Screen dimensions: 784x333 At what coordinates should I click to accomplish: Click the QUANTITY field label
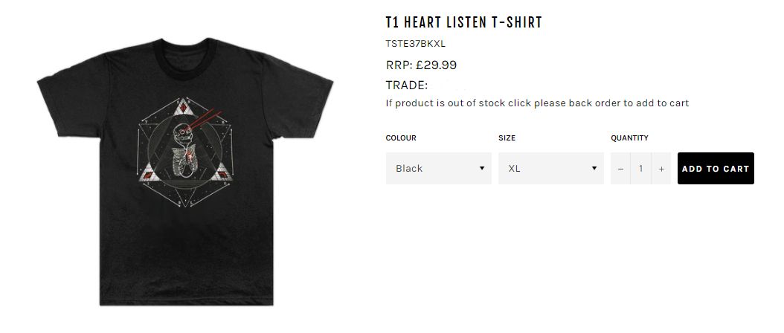629,138
